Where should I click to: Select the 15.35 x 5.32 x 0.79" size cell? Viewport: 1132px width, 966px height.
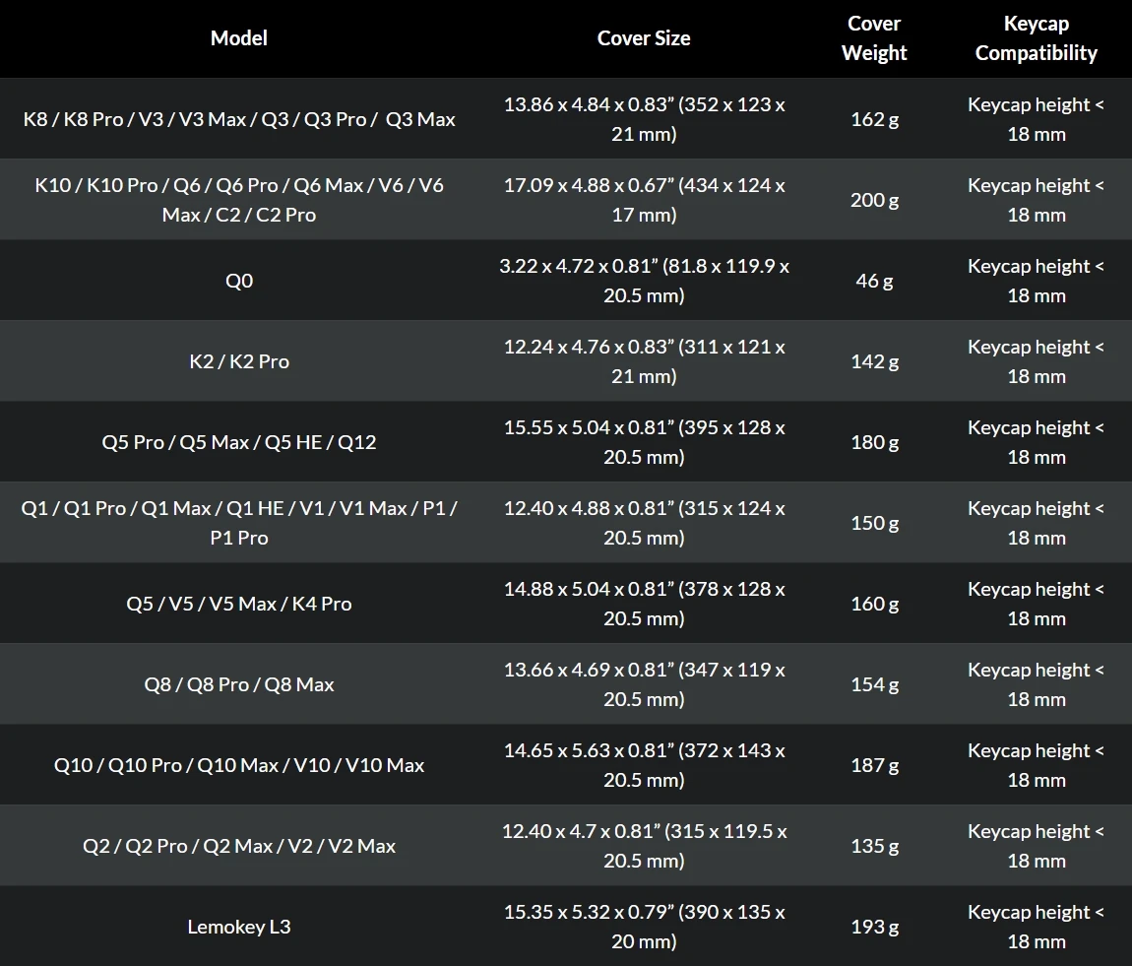[x=644, y=927]
